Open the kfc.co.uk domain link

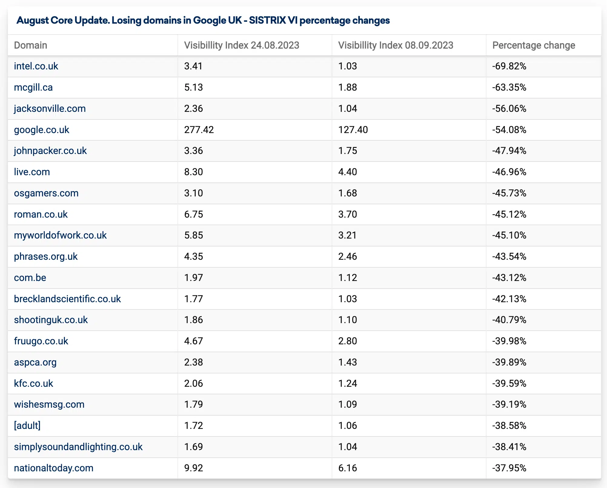pos(33,383)
